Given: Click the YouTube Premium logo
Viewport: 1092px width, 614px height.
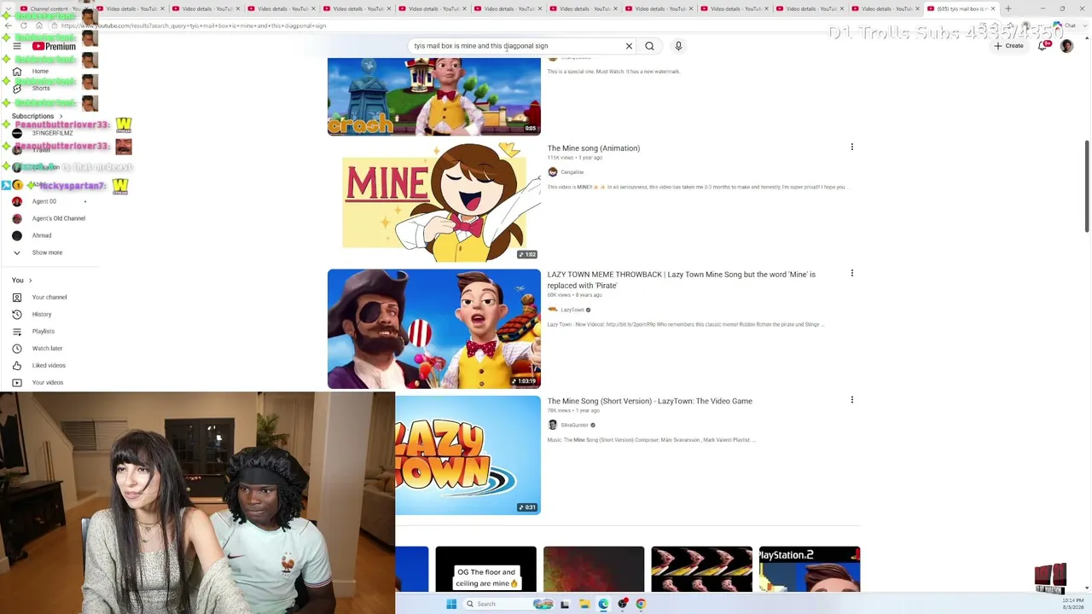Looking at the screenshot, I should (x=55, y=46).
